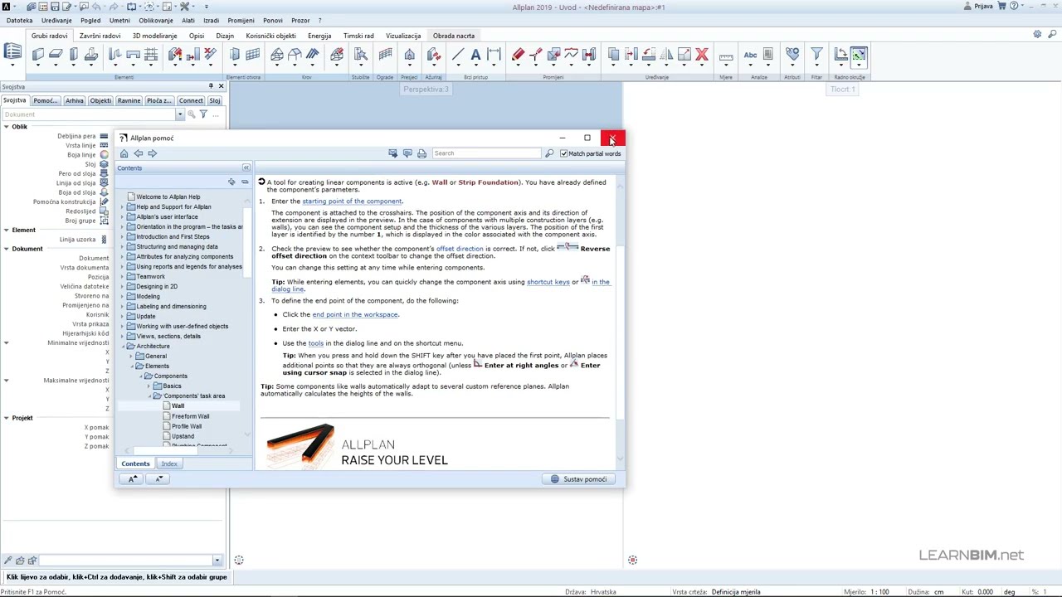Follow 'starting point of the component' link
Image resolution: width=1062 pixels, height=597 pixels.
pos(352,201)
